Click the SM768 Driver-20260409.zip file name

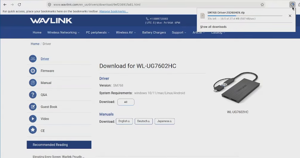tap(226, 13)
